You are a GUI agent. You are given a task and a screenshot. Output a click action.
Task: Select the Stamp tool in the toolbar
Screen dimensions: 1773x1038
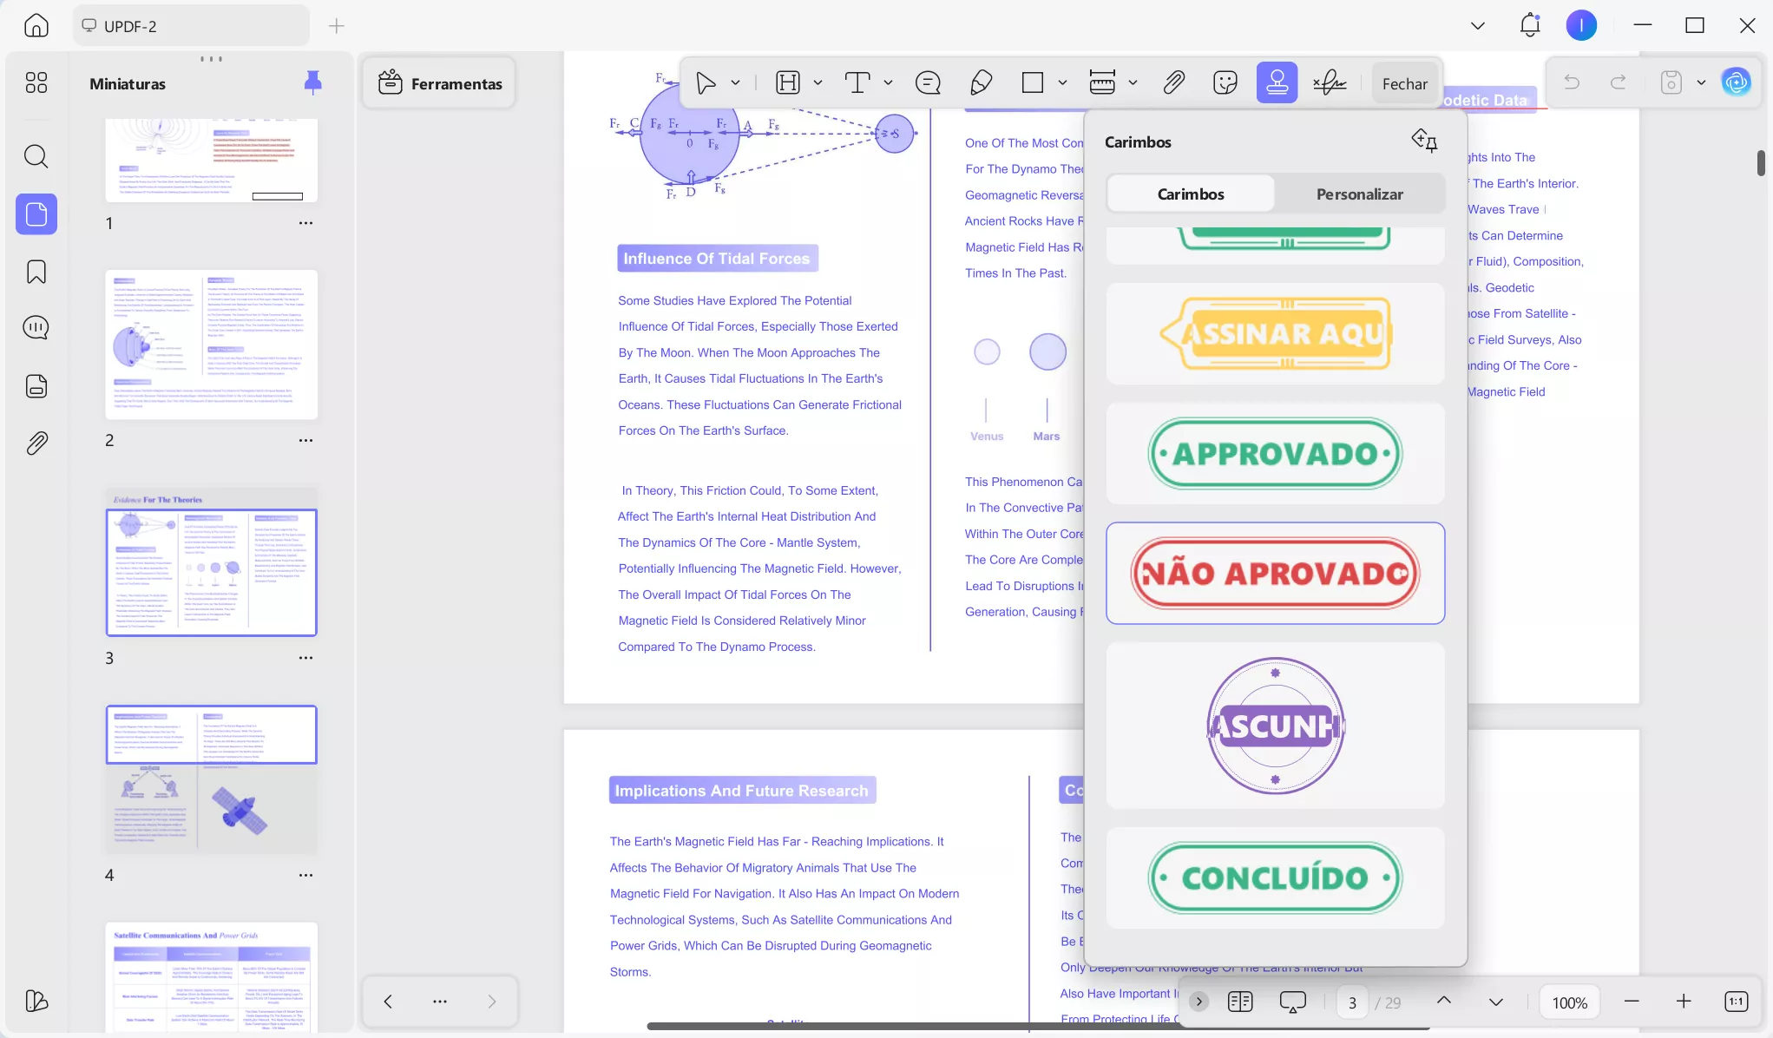tap(1277, 82)
